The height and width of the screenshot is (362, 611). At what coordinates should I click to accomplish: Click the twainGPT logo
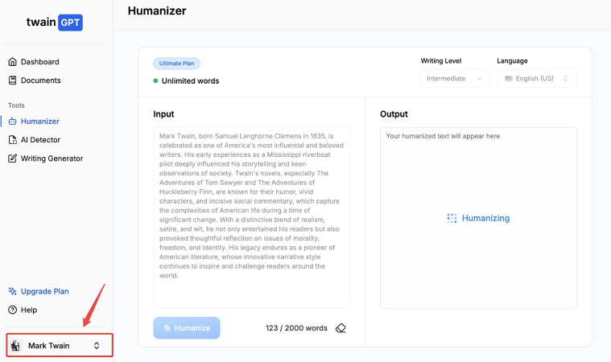(x=54, y=23)
